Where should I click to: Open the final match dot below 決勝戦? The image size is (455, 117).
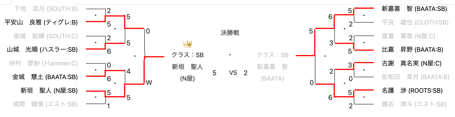click(230, 54)
